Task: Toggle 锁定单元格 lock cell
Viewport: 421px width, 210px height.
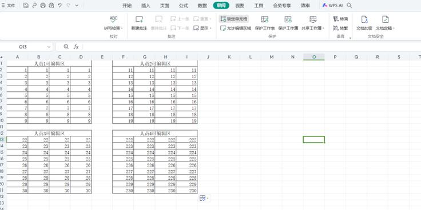Action: coord(234,19)
